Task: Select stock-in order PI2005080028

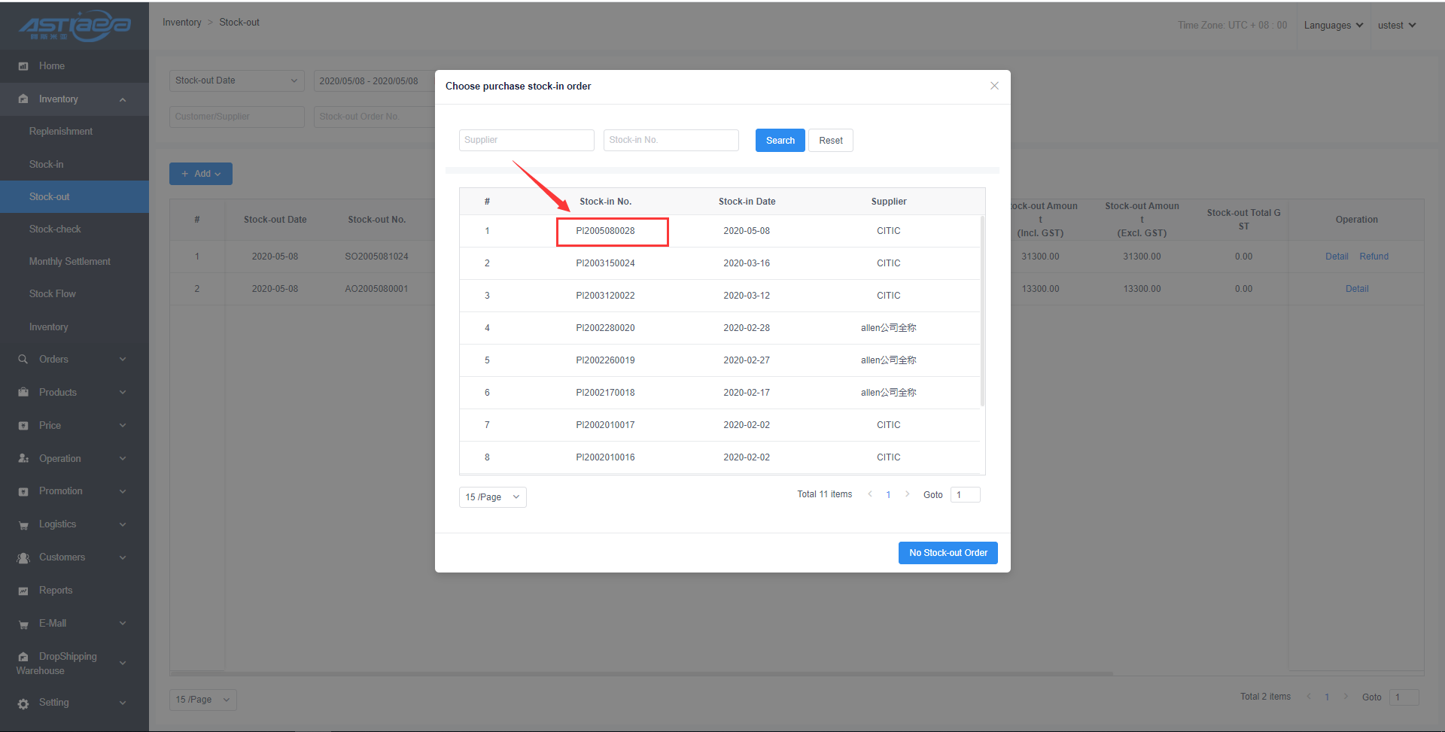Action: 605,231
